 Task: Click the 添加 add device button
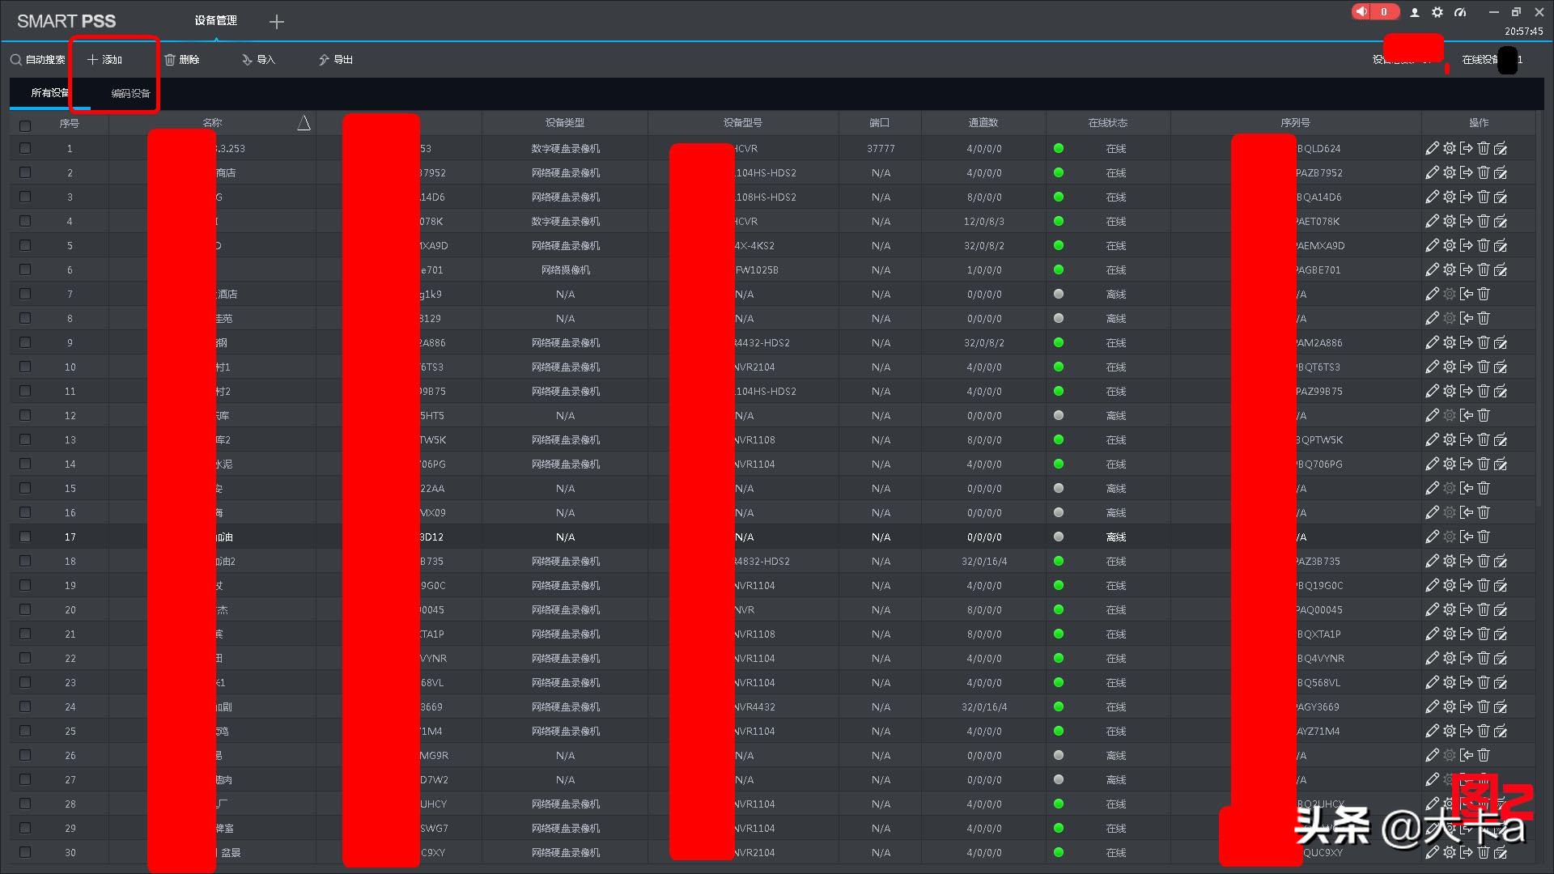[x=105, y=60]
